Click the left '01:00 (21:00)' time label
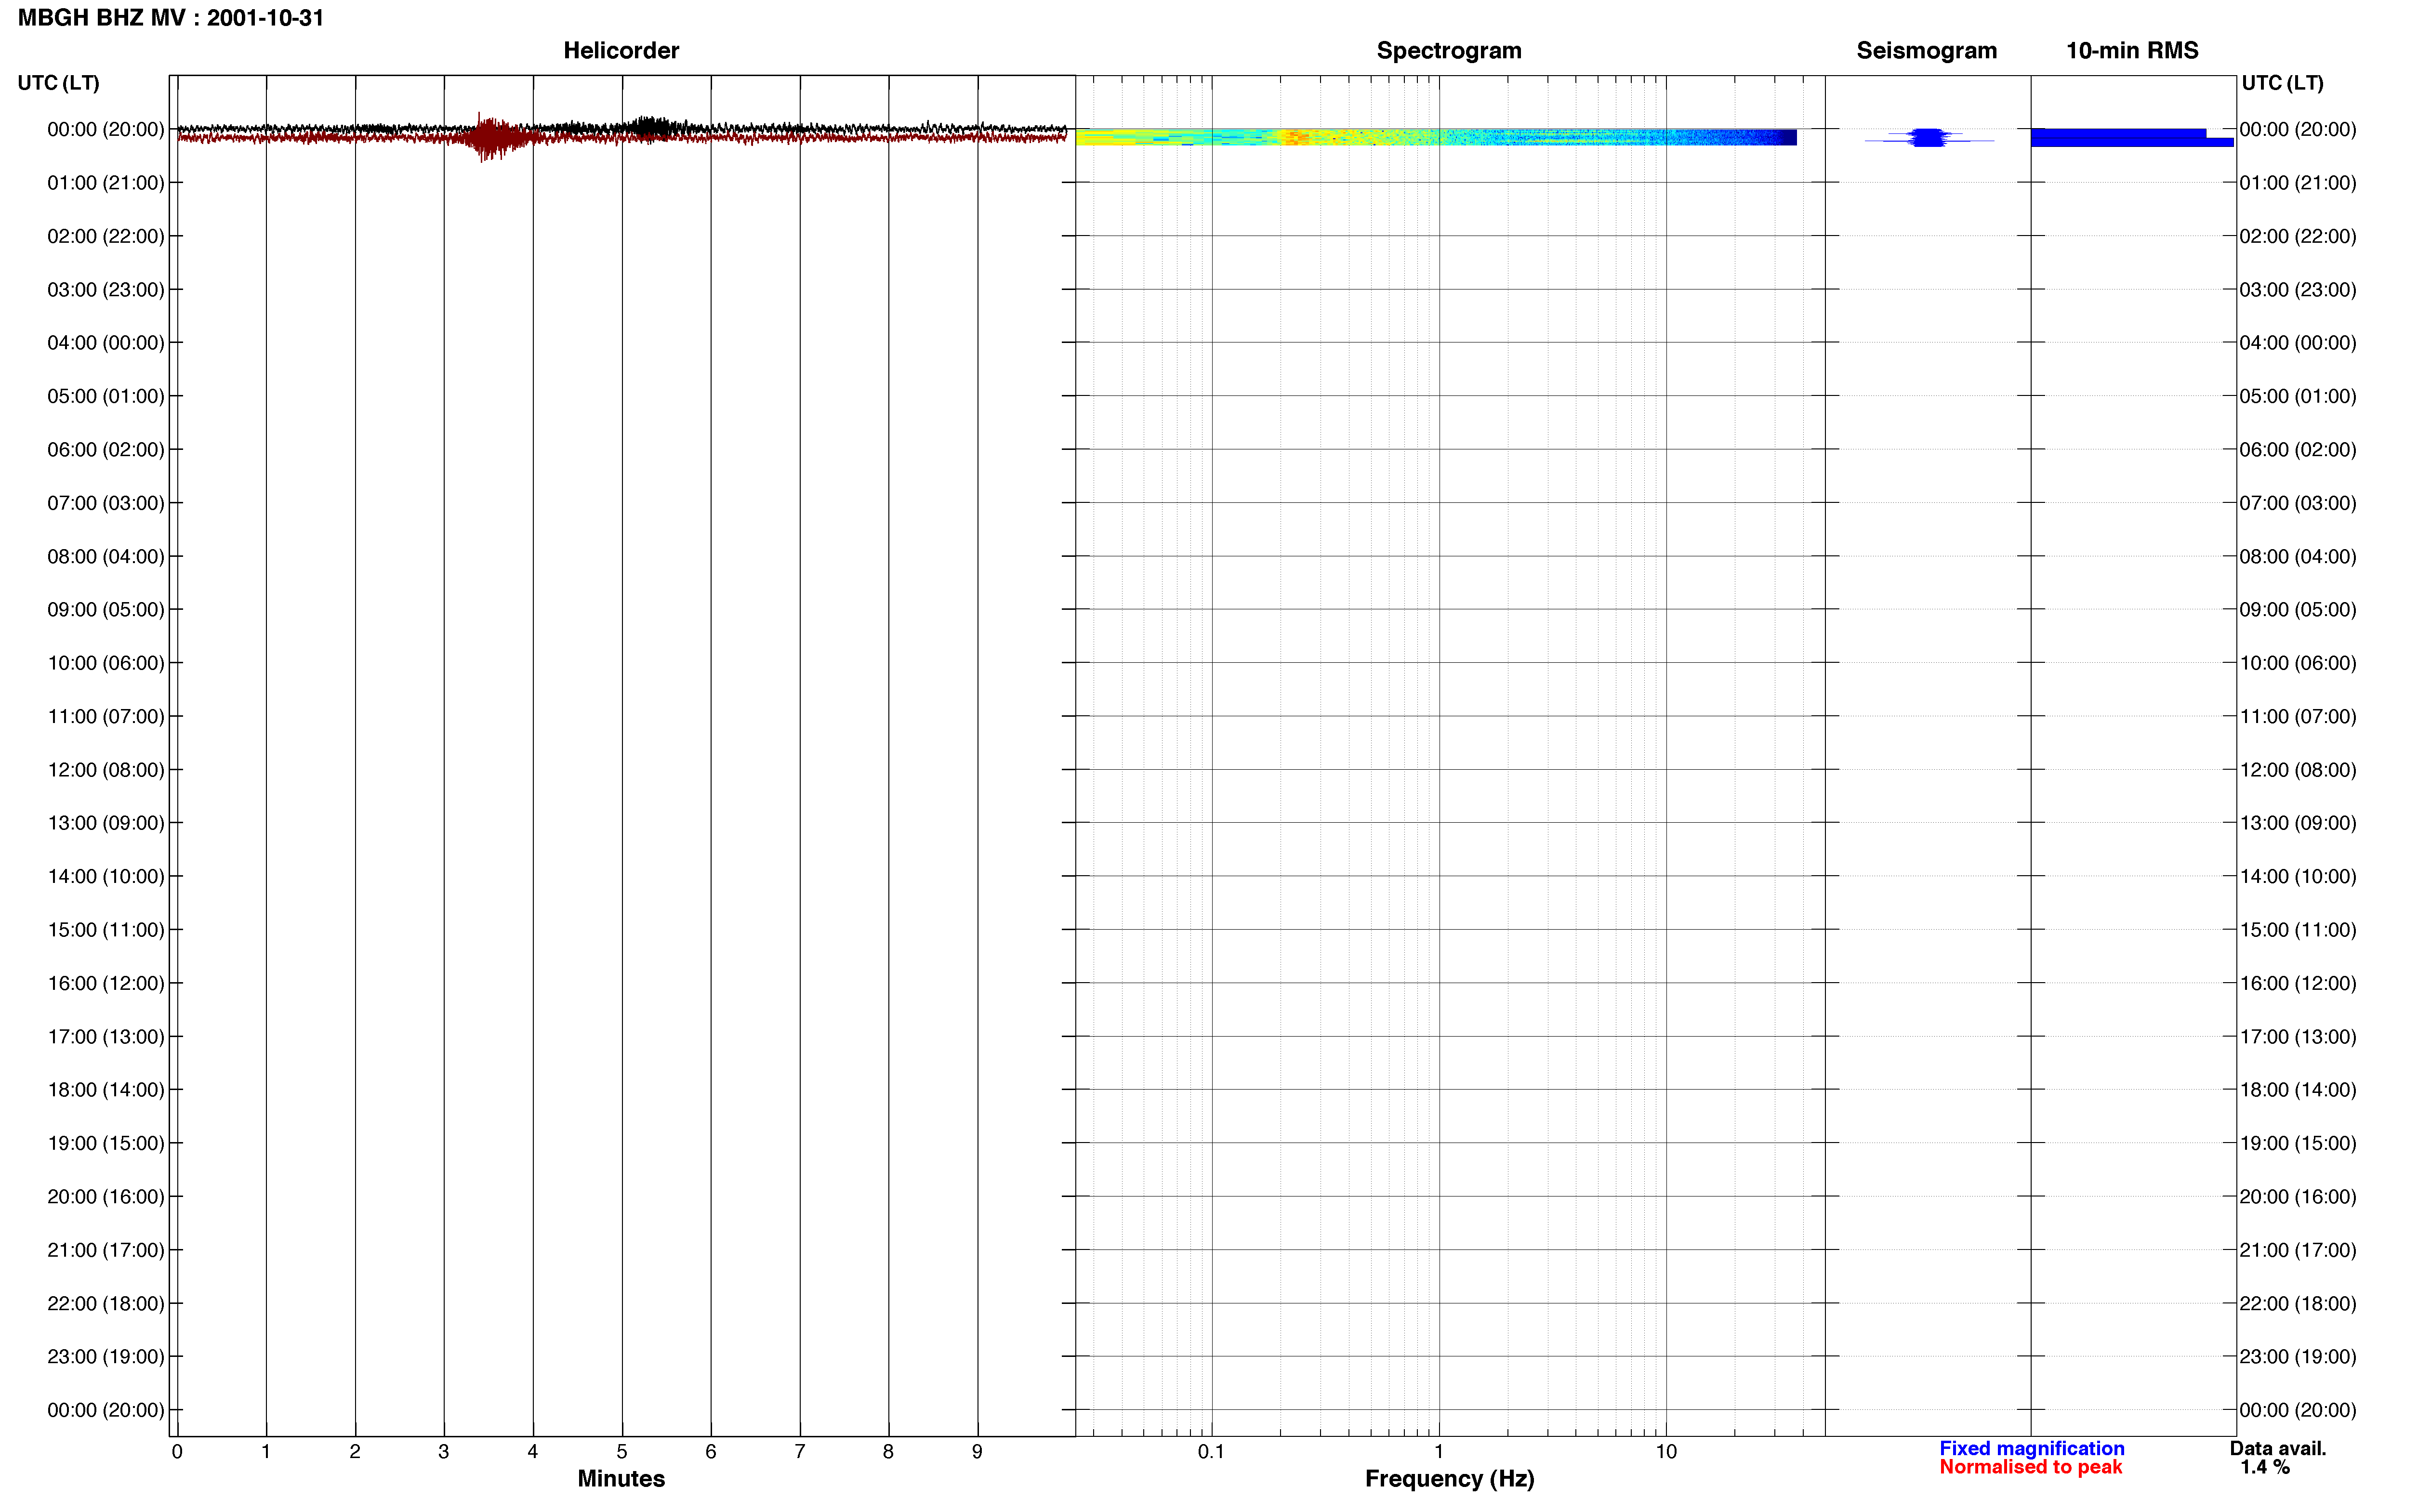The width and height of the screenshot is (2418, 1512). 106,183
